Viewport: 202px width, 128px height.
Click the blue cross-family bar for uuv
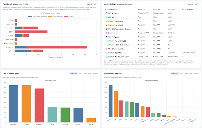pos(23,51)
